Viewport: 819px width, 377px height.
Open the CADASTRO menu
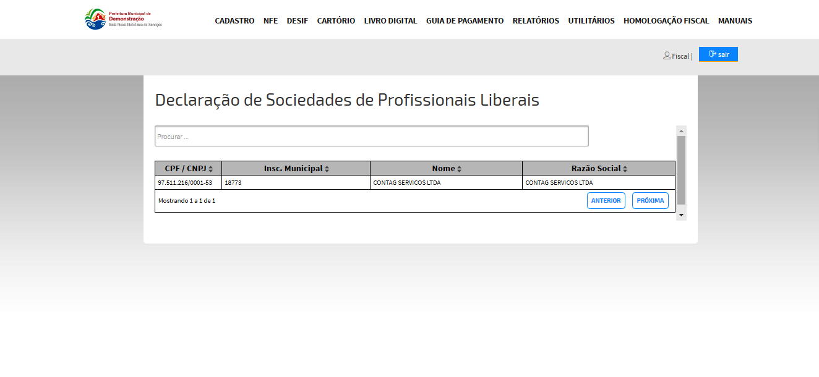[234, 21]
